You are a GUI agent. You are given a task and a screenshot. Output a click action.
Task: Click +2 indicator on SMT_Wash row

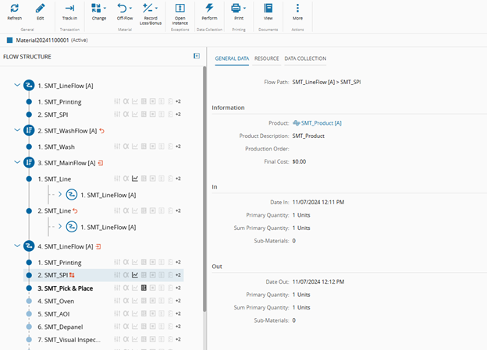pos(178,147)
